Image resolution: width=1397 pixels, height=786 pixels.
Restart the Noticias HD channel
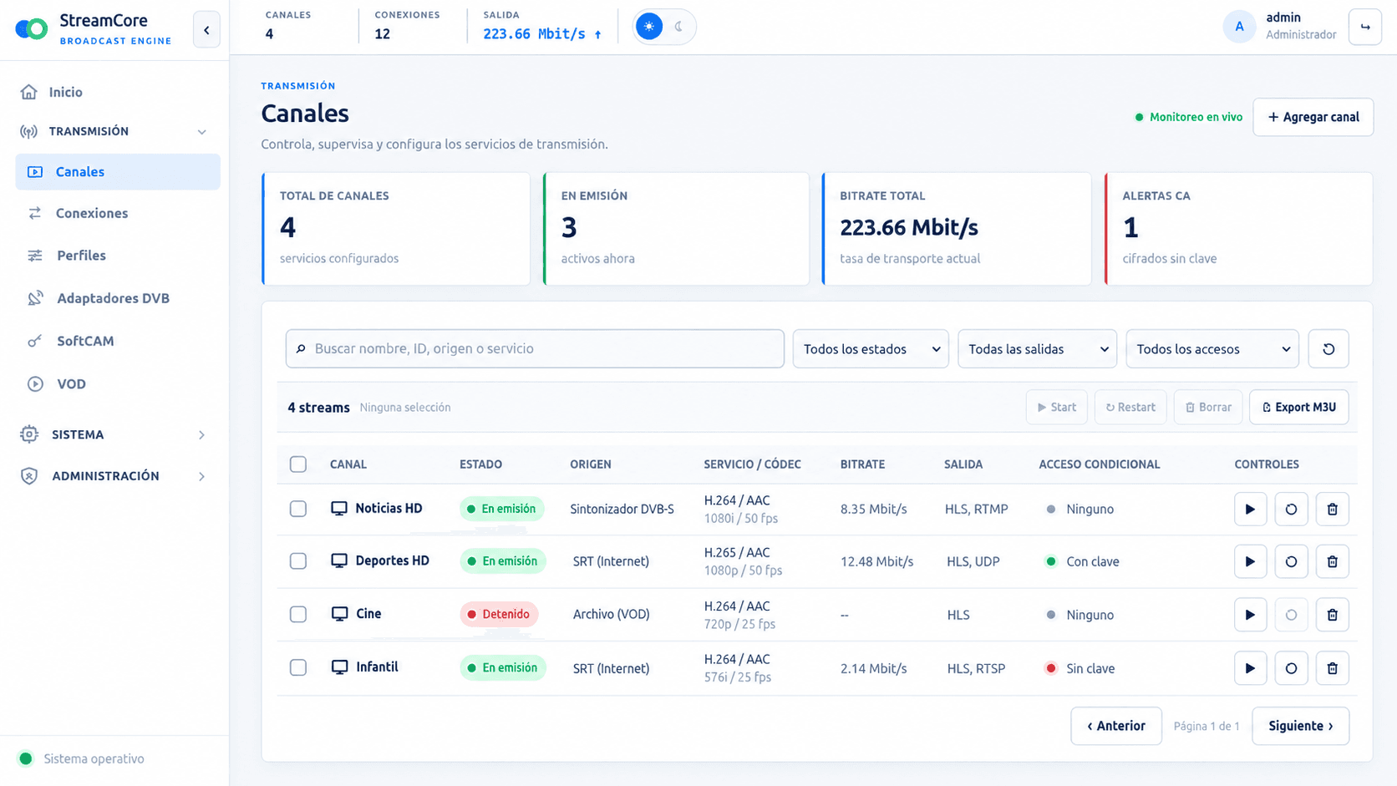[x=1291, y=509]
